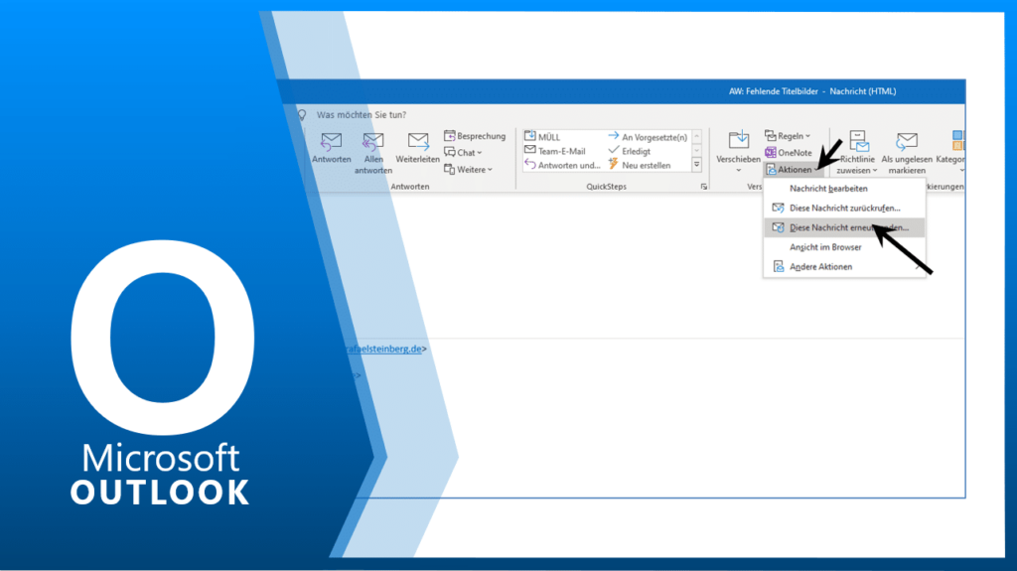Choose Nachricht bearbeiten menu entry
This screenshot has height=571, width=1017.
click(844, 188)
